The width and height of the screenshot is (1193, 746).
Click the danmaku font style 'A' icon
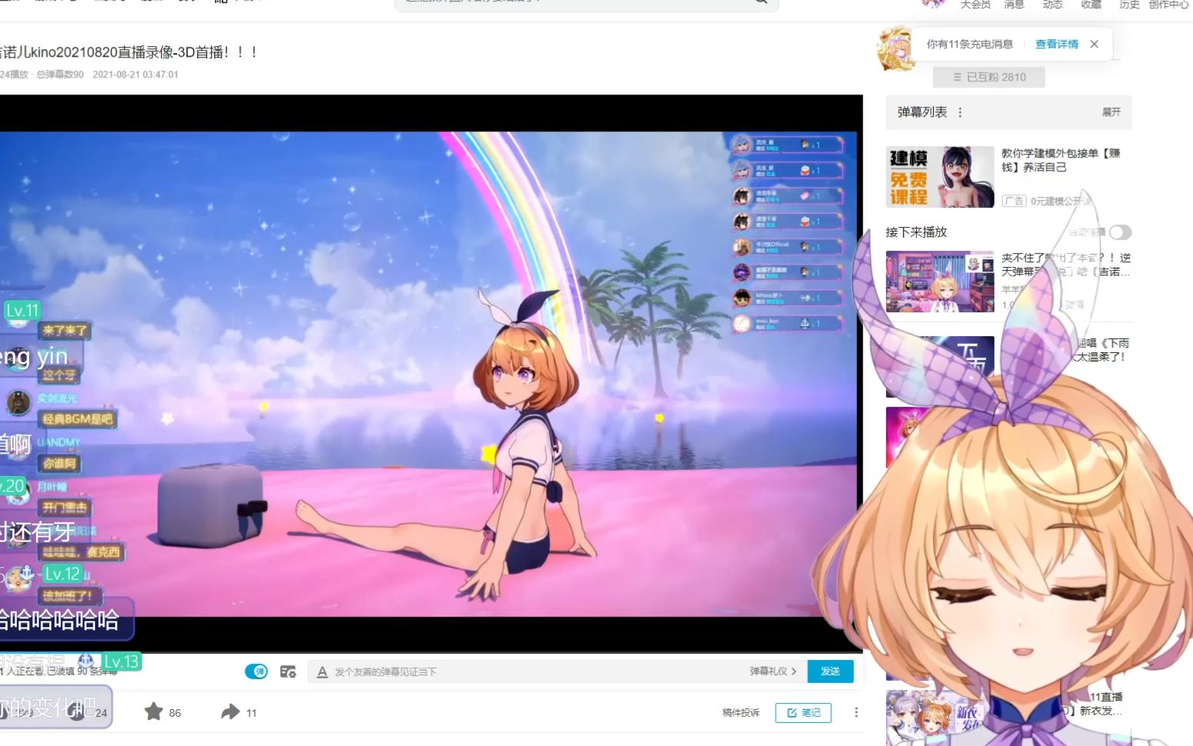[322, 672]
